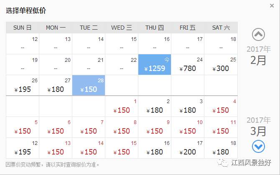Image resolution: width=280 pixels, height=175 pixels.
Task: Select March 5 fare ¥150
Action: [x=23, y=127]
